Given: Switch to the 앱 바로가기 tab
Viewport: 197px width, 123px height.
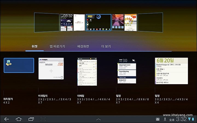Looking at the screenshot, I should [x=57, y=46].
